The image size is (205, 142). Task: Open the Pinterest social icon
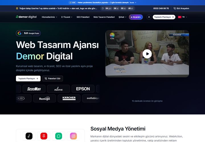[44, 136]
